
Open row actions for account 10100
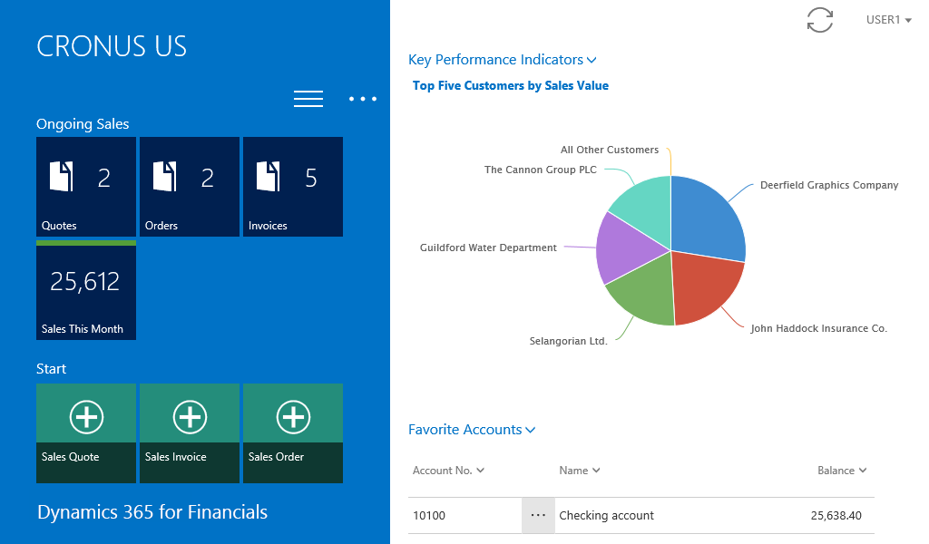[x=538, y=516]
